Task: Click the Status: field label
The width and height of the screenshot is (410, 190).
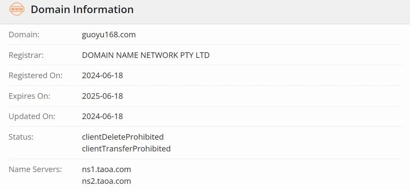Action: pos(21,137)
